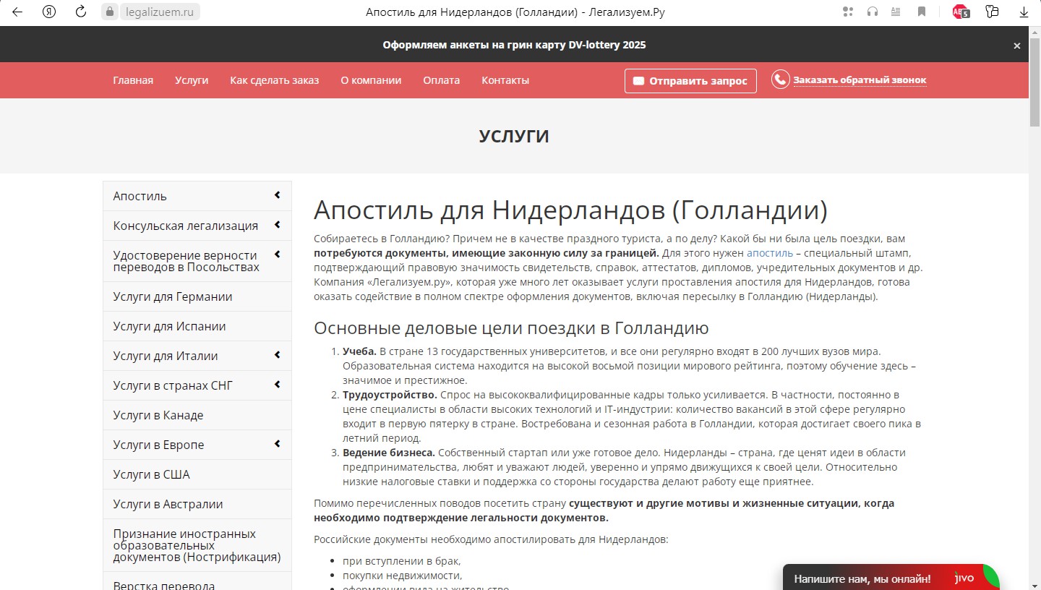This screenshot has height=590, width=1041.
Task: Open the Услуги top menu item
Action: point(192,80)
